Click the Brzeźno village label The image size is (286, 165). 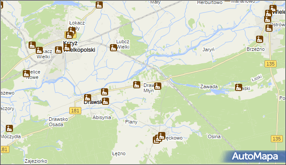pos(256,49)
